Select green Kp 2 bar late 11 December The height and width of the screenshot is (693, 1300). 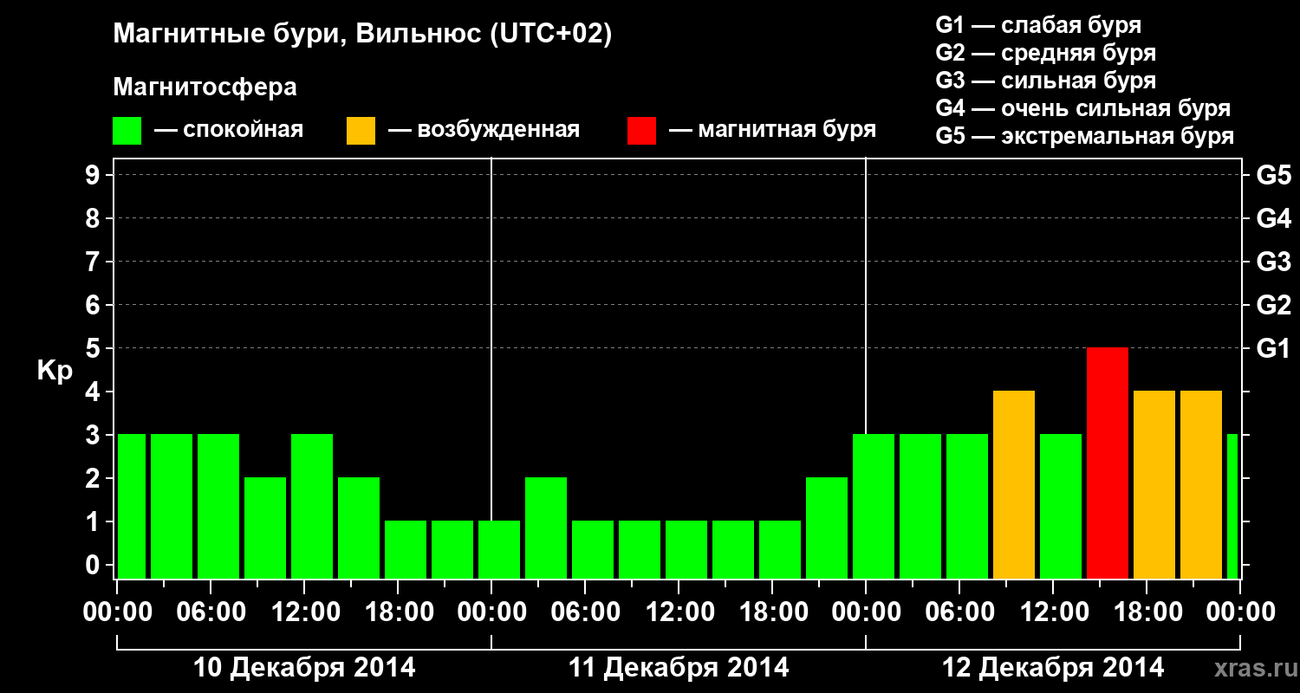827,528
